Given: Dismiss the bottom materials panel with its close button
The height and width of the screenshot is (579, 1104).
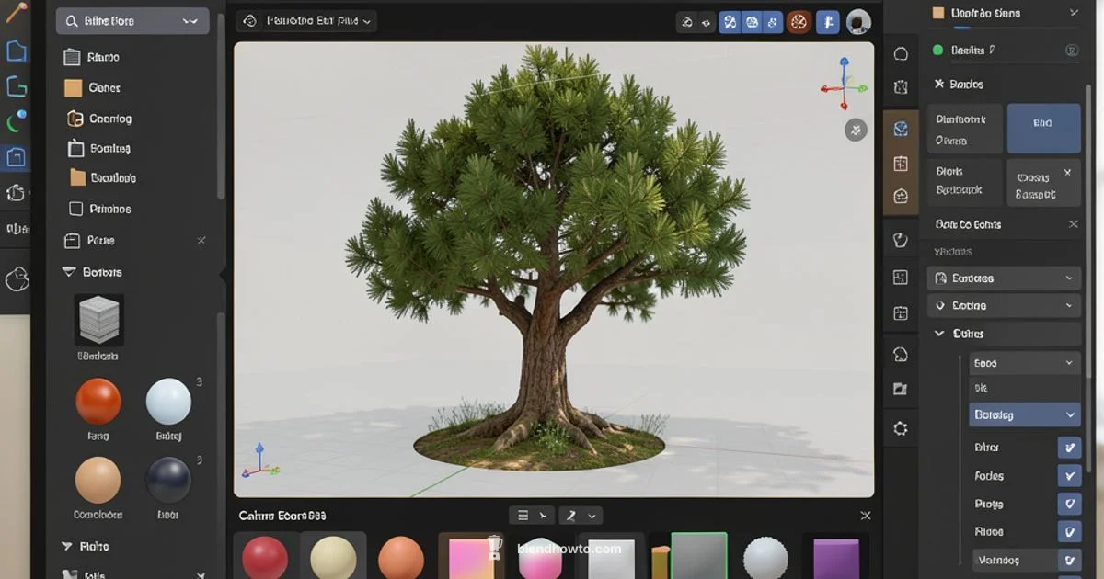Looking at the screenshot, I should click(865, 516).
